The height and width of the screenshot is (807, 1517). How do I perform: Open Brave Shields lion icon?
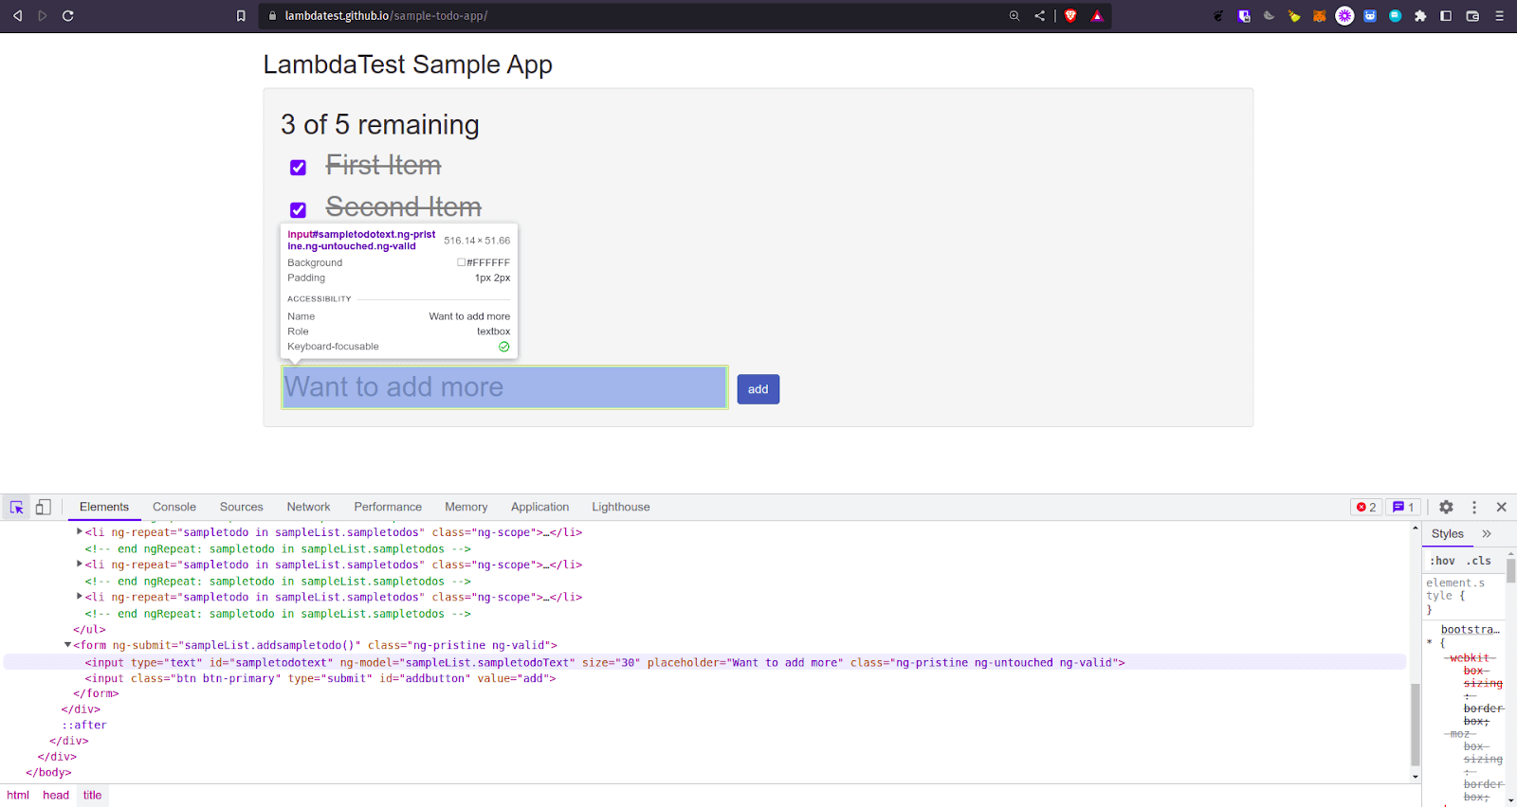(x=1070, y=16)
